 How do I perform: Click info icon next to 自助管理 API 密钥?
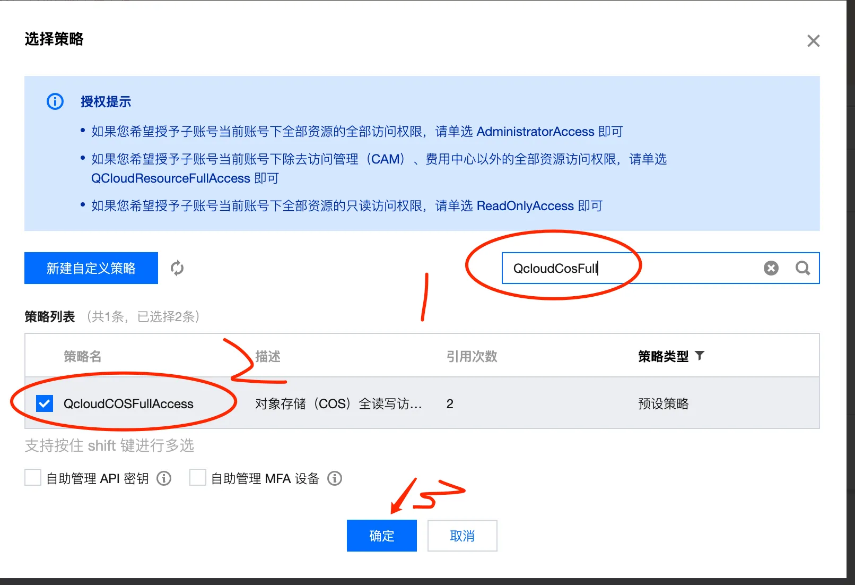[164, 478]
